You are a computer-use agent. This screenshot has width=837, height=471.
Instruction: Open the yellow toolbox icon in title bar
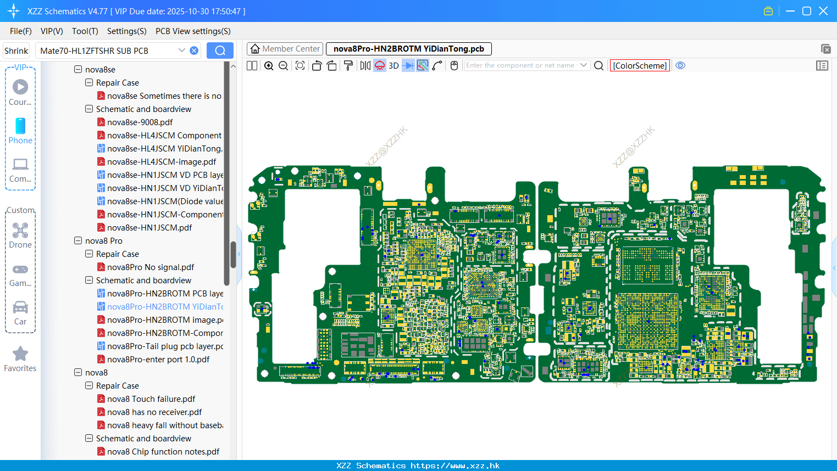tap(768, 11)
